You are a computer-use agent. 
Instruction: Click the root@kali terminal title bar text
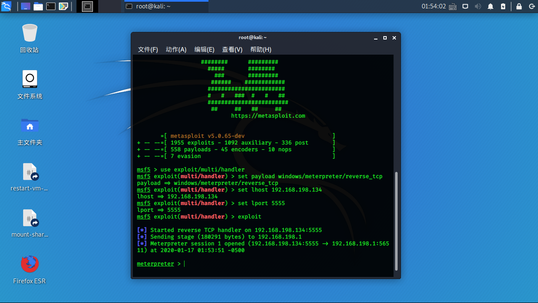coord(253,37)
